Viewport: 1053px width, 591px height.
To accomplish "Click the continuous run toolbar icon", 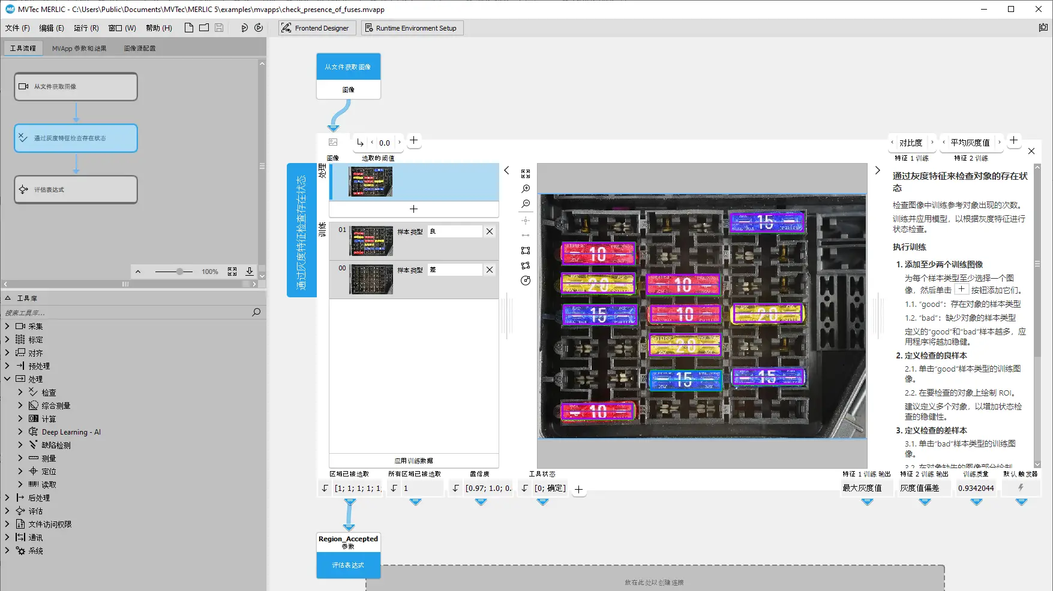I will tap(259, 28).
